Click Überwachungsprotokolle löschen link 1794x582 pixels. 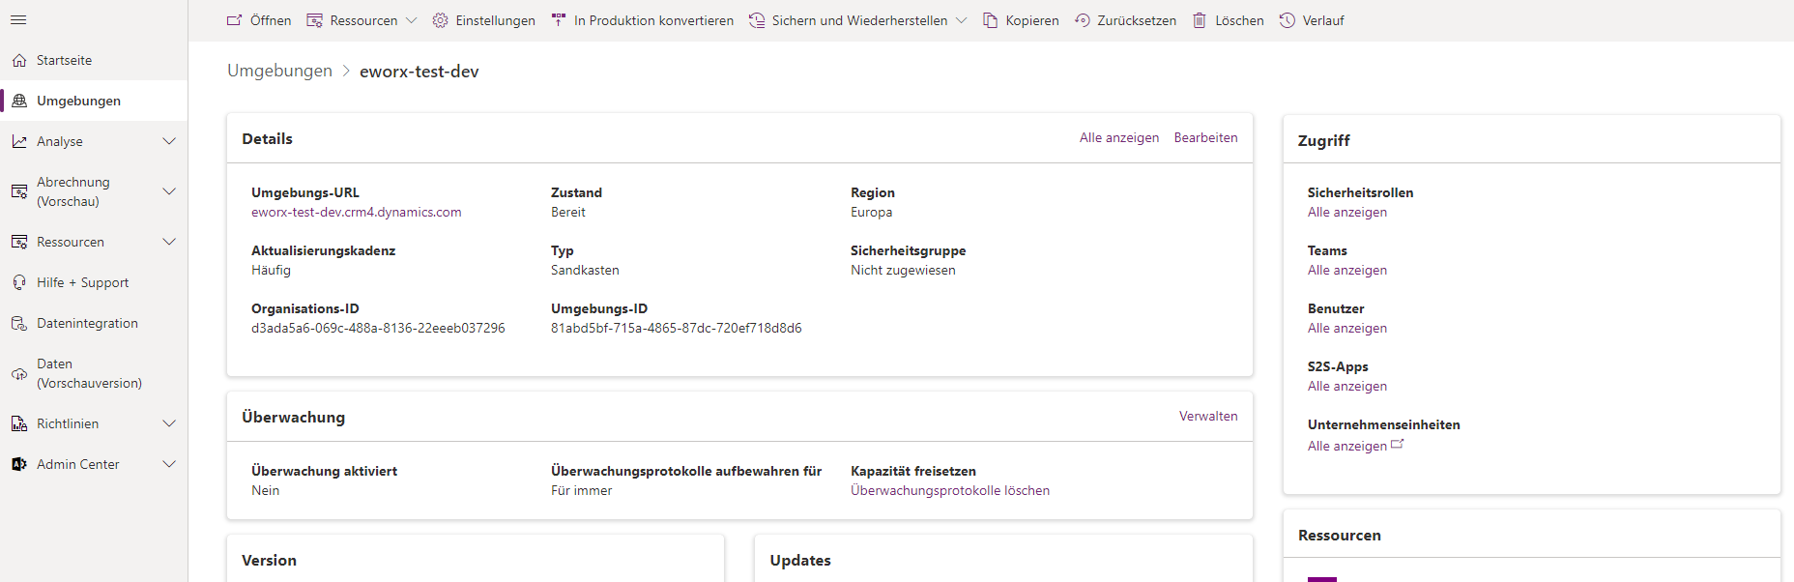950,491
